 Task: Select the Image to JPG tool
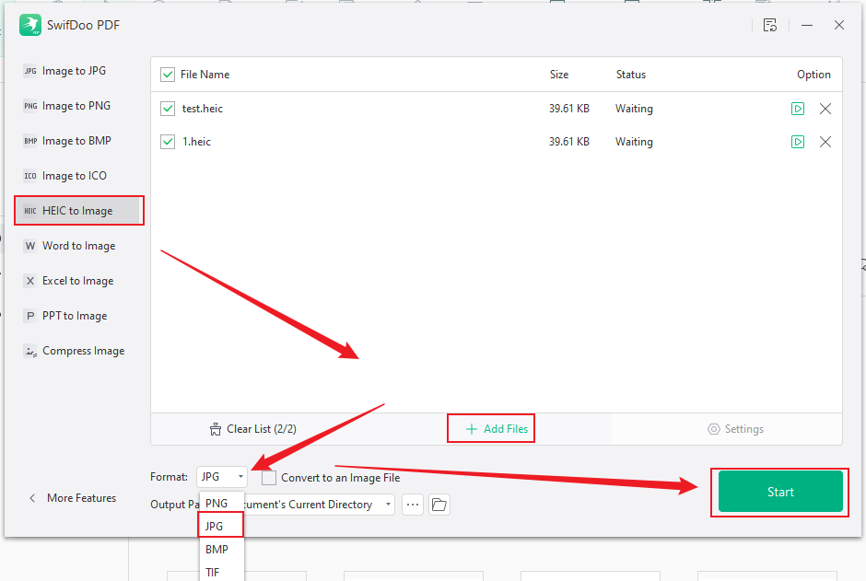tap(73, 70)
